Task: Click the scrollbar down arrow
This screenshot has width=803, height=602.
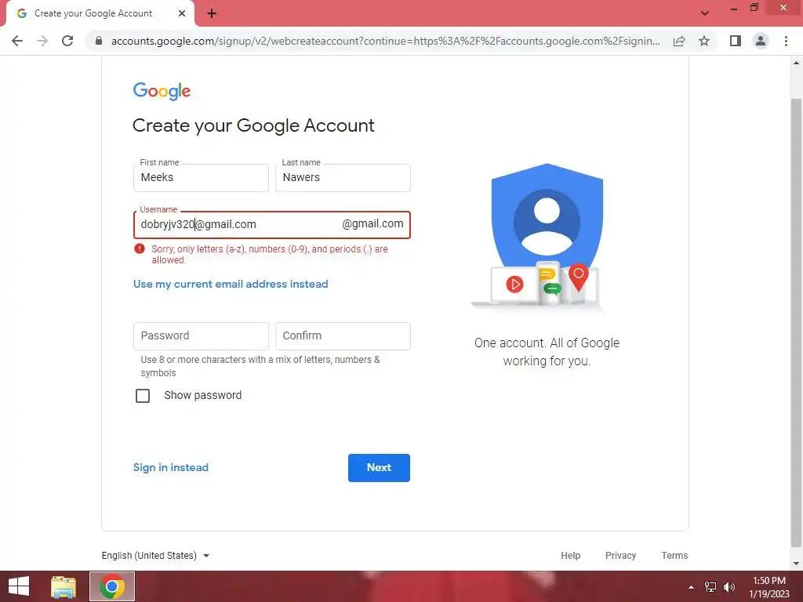Action: 796,564
